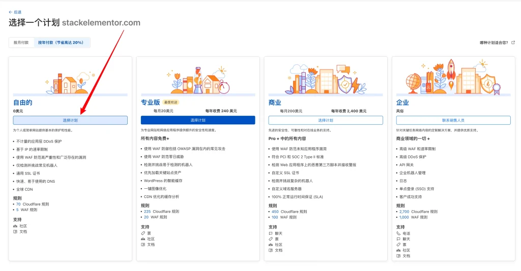Open the 70 Cloudflare 规则 link
The height and width of the screenshot is (271, 521).
(x=33, y=204)
